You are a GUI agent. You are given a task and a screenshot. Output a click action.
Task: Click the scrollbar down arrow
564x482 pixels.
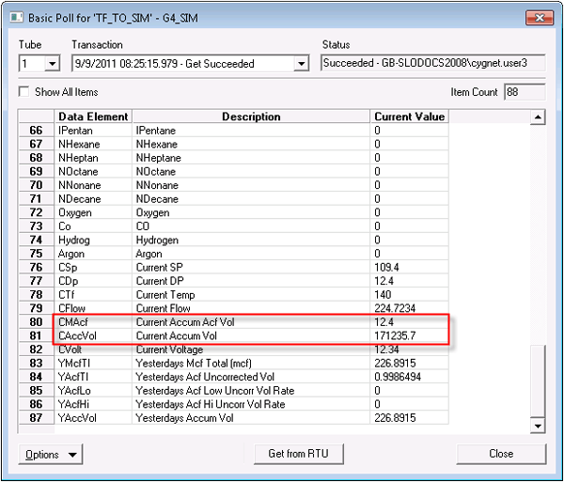click(538, 427)
